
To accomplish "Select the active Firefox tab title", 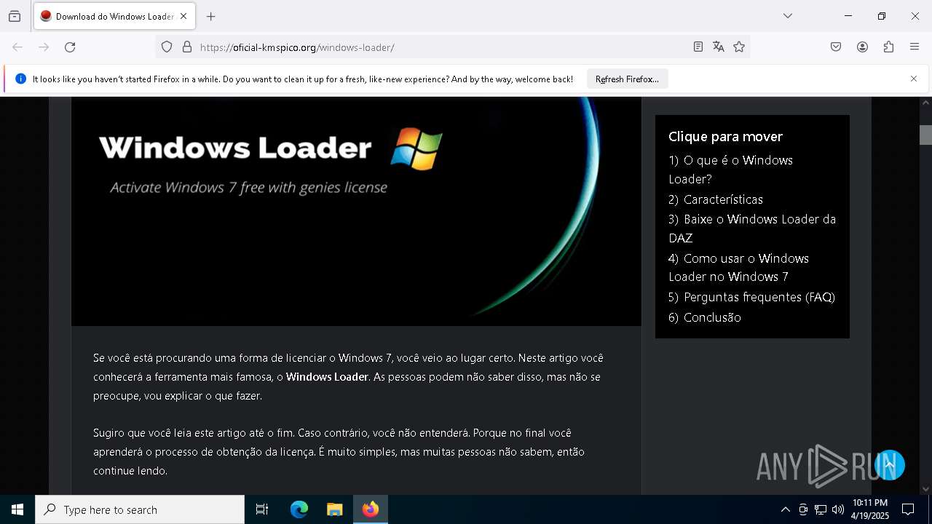I will coord(114,16).
